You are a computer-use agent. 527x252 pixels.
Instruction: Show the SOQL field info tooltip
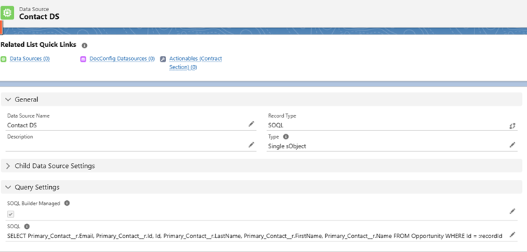(27, 227)
